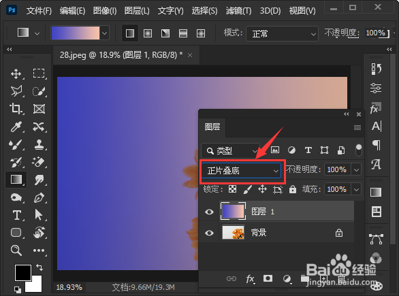Open the 编辑(E) menu

pos(72,11)
